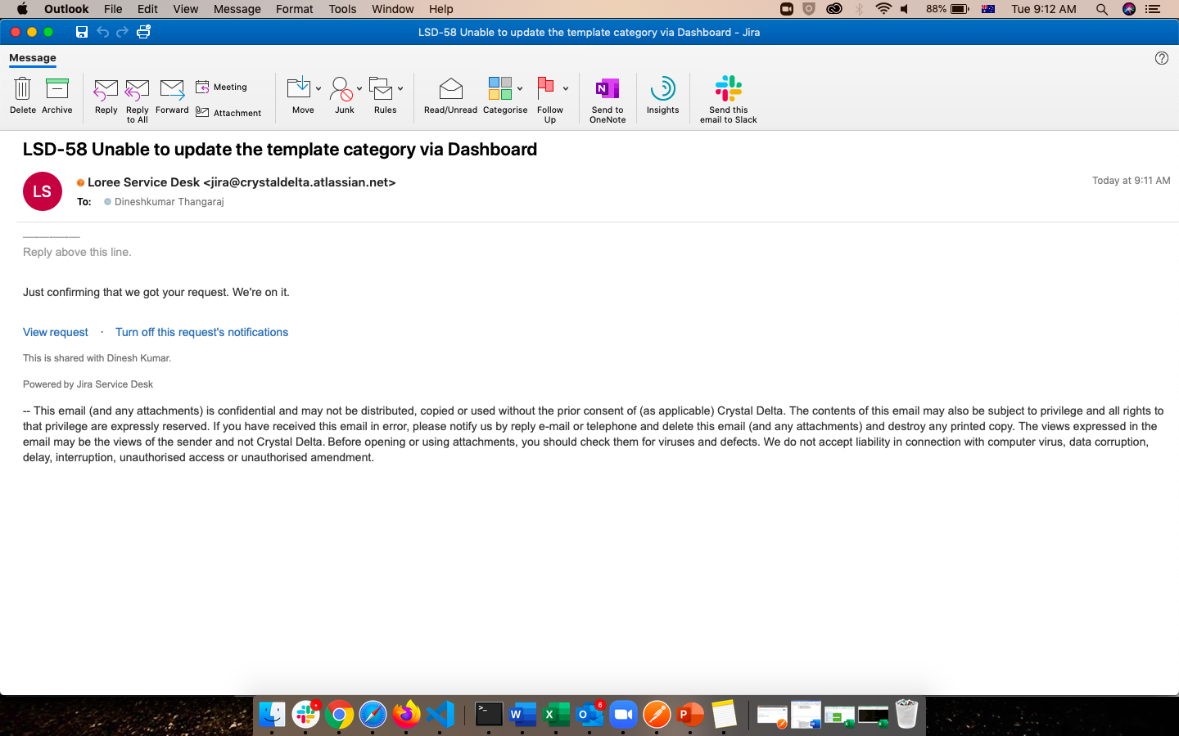Create a Meeting from this message

pos(221,87)
